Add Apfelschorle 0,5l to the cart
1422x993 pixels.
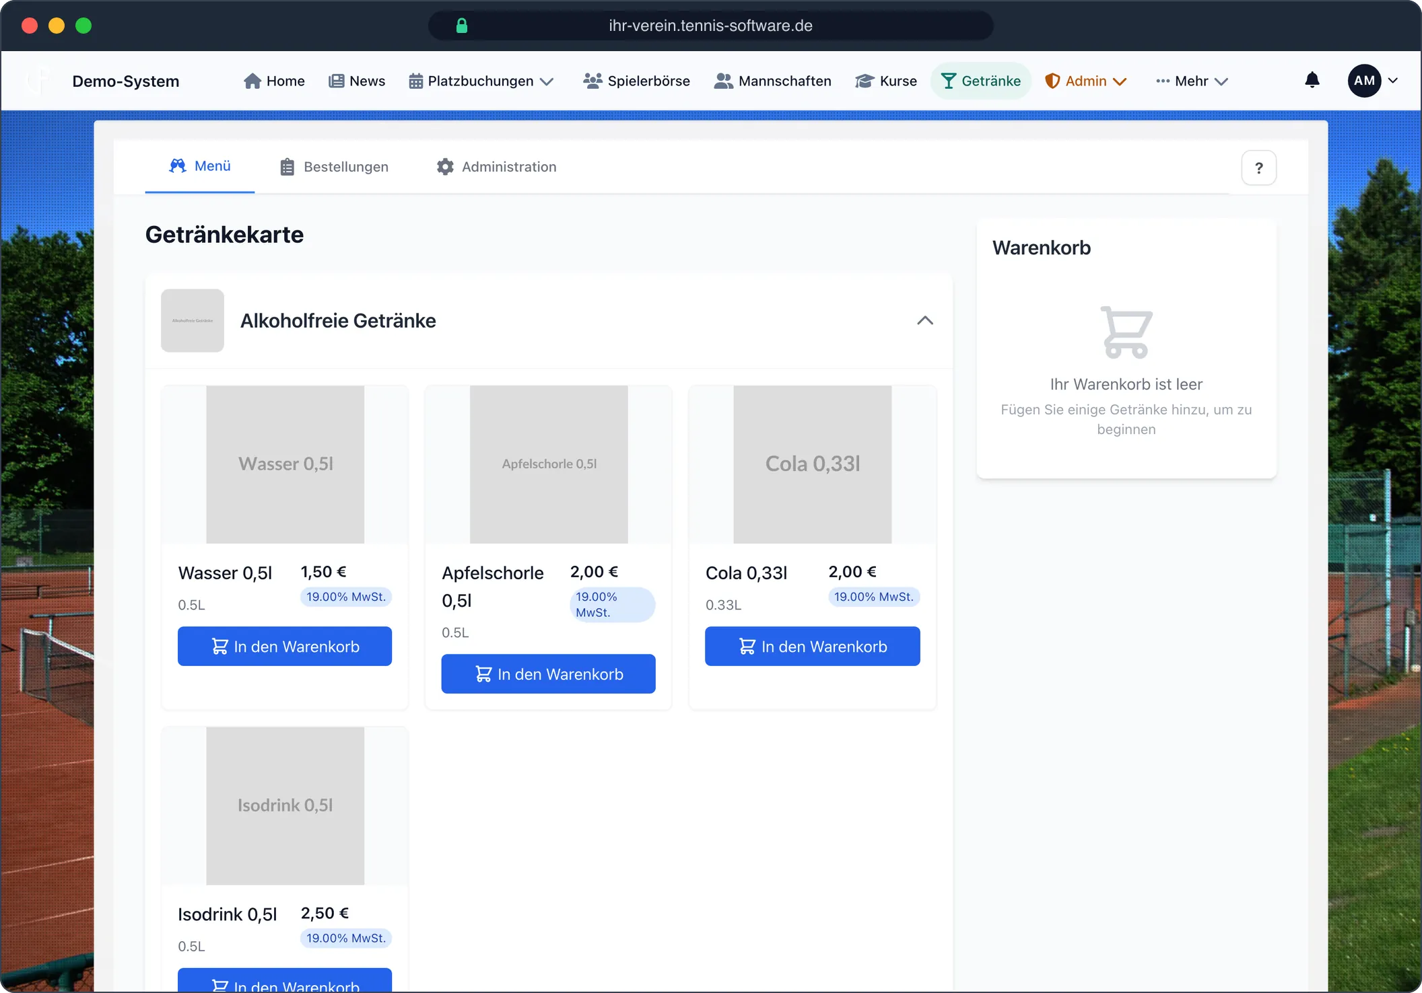pyautogui.click(x=548, y=674)
